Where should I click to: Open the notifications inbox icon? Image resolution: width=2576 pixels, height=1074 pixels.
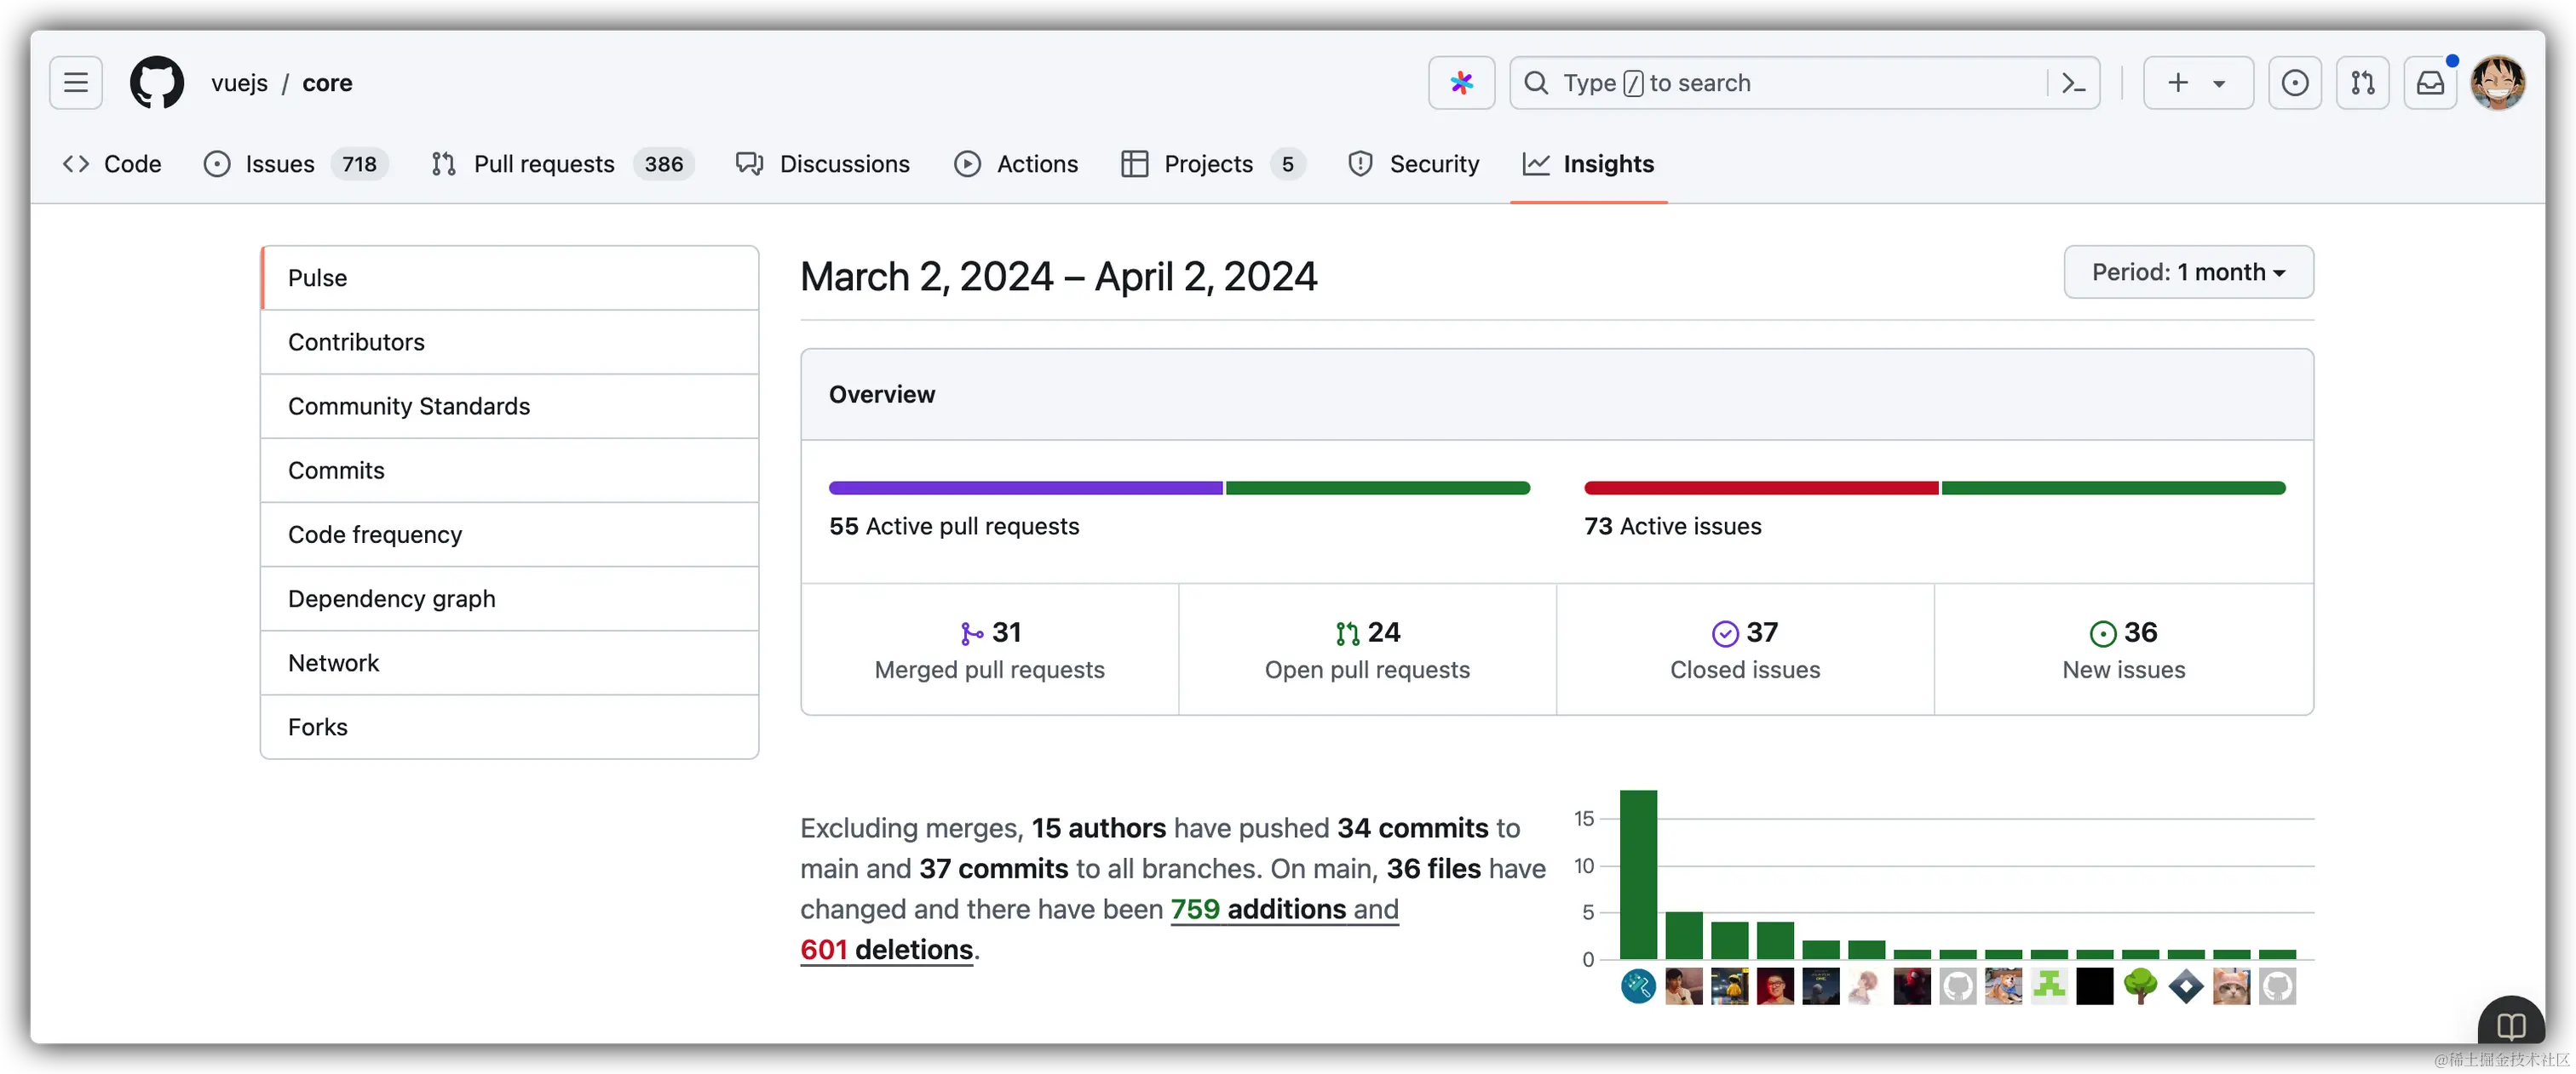click(x=2430, y=83)
